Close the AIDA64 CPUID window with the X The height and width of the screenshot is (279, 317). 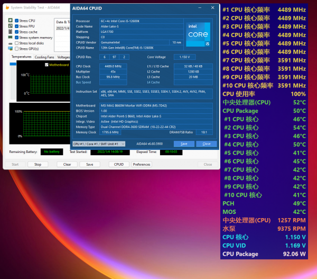pyautogui.click(x=213, y=8)
